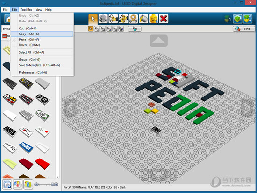257x193 pixels.
Task: Pick the bright red flat tile
Action: click(x=42, y=164)
